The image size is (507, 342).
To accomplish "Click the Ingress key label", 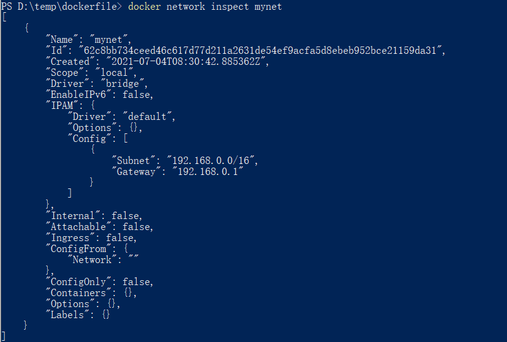I will (x=70, y=238).
